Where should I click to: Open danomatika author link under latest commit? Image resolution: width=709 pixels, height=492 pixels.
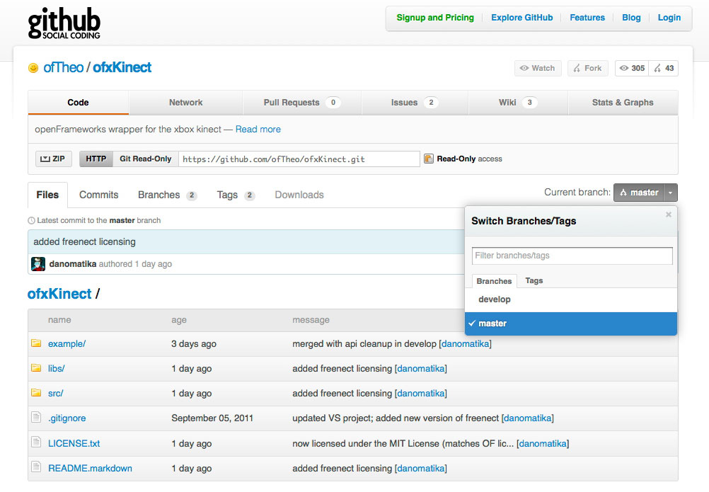72,264
